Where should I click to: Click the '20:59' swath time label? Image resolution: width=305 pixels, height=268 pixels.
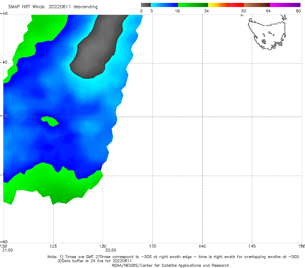(x=110, y=250)
